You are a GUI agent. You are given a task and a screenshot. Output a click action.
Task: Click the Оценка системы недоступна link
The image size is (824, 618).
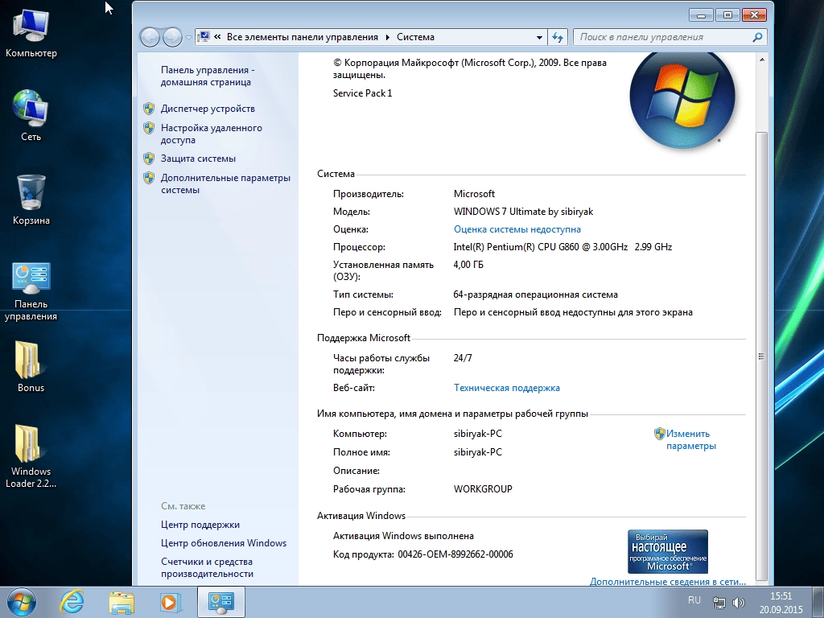click(x=517, y=229)
